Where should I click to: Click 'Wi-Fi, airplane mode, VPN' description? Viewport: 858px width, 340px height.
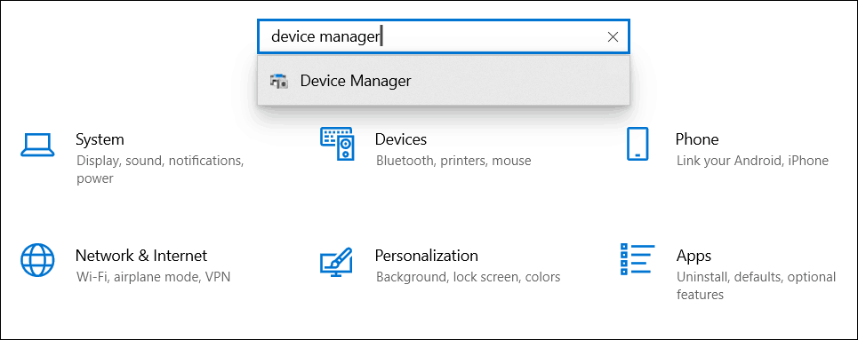(153, 277)
